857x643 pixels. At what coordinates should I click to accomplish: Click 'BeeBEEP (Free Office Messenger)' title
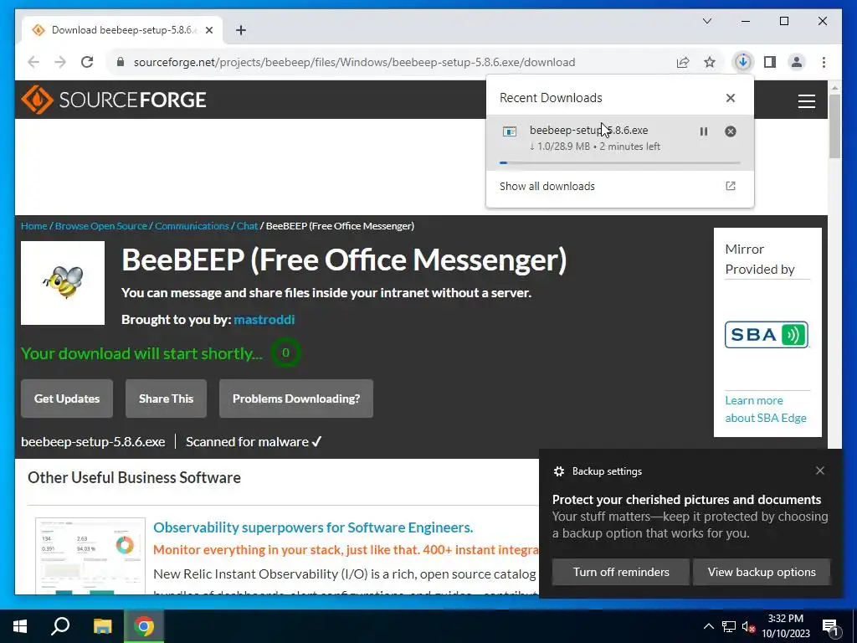344,260
